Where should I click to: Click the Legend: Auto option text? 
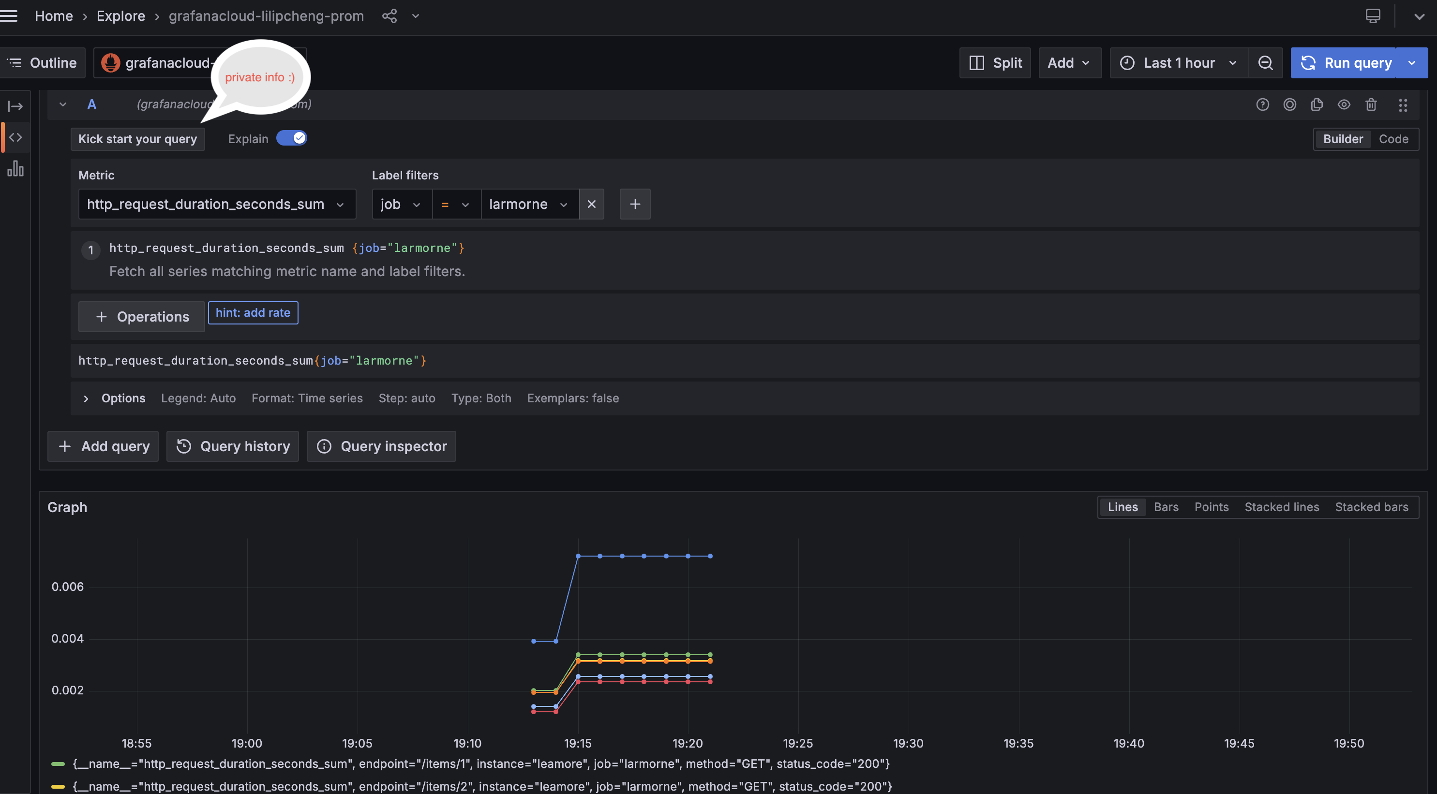pyautogui.click(x=198, y=398)
